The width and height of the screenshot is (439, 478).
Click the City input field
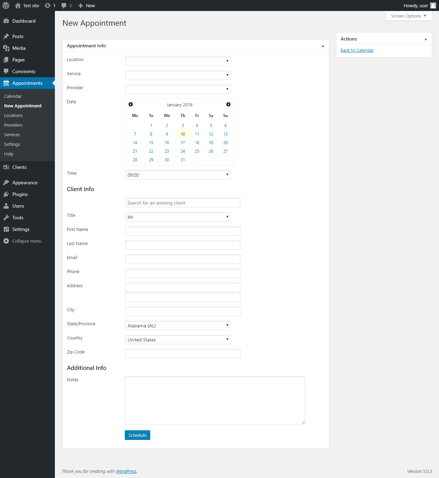pyautogui.click(x=183, y=312)
